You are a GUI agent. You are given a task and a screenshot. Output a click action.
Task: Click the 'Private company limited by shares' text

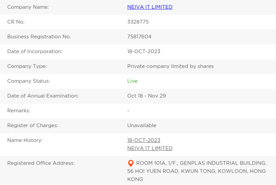click(170, 66)
